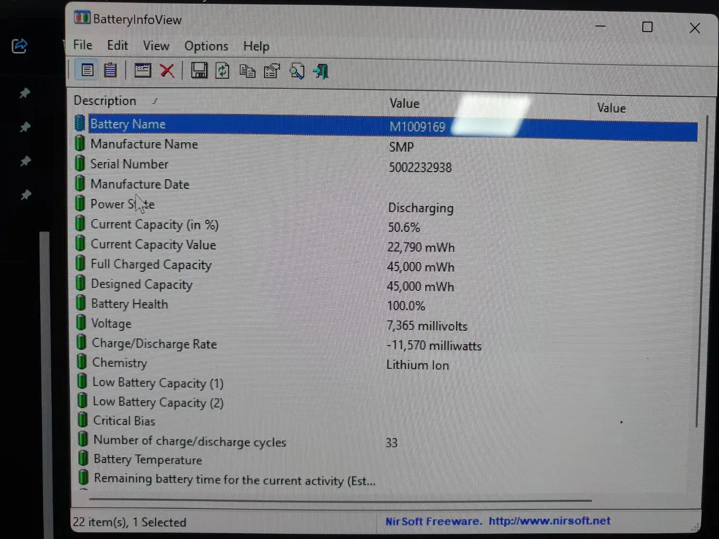Click the share icon in the left sidebar
This screenshot has height=539, width=719.
tap(19, 46)
